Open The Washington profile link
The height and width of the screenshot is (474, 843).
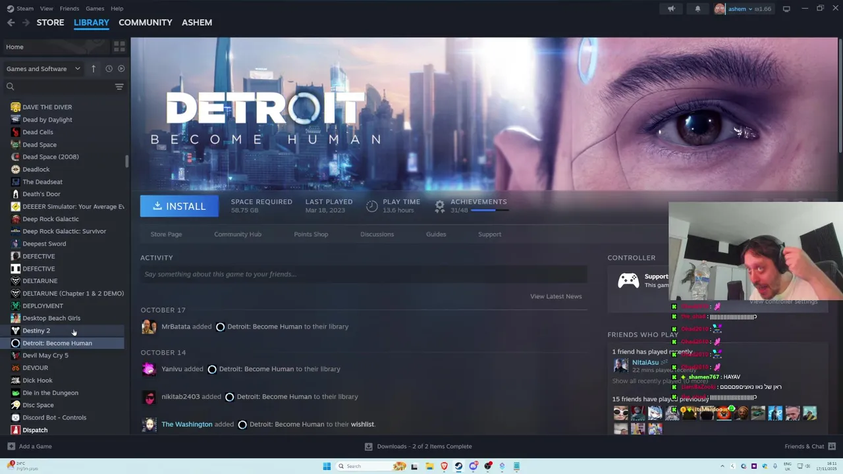pyautogui.click(x=187, y=425)
